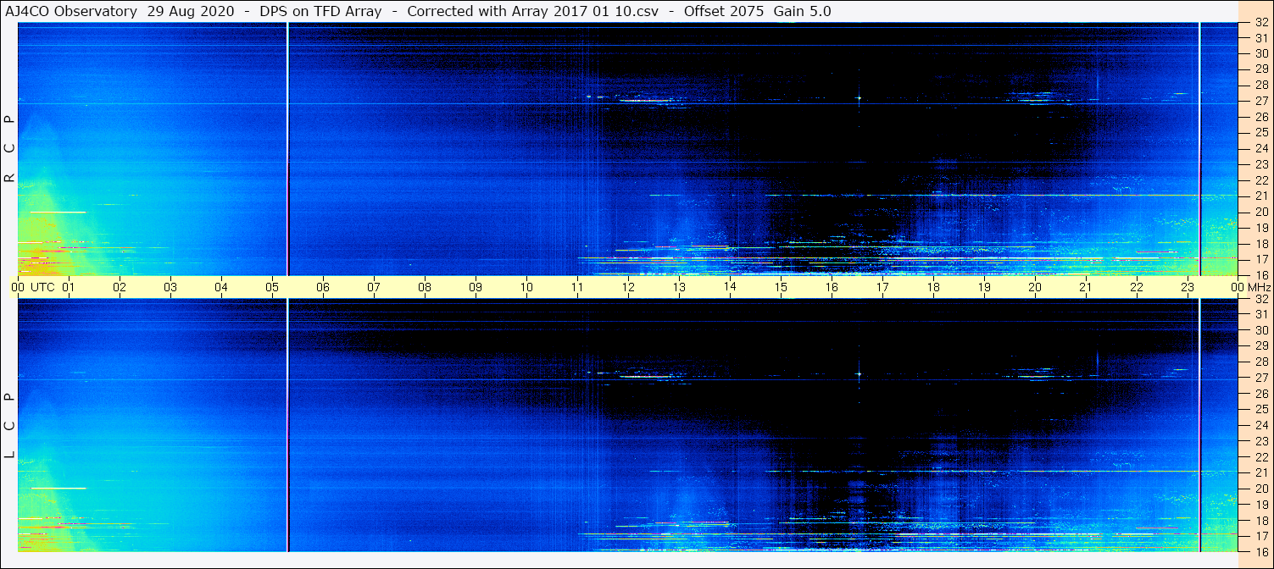This screenshot has height=569, width=1274.
Task: Select hour "14" on the UTC axis
Action: pos(730,287)
